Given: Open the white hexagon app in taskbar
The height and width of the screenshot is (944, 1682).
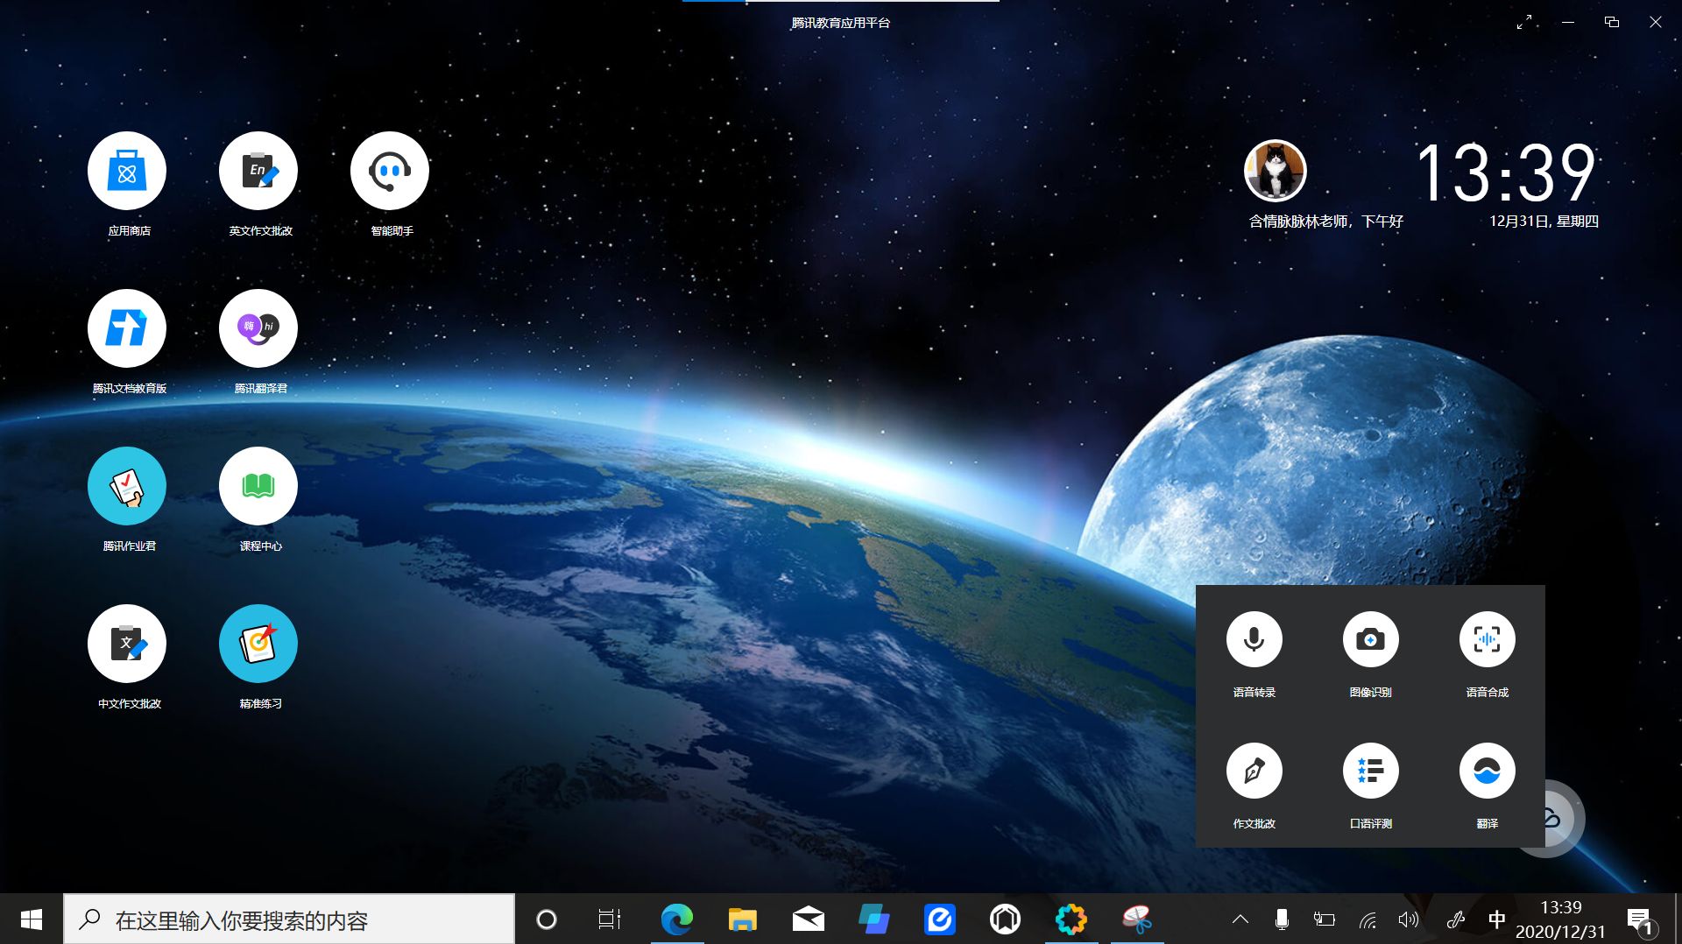Looking at the screenshot, I should coord(1005,919).
